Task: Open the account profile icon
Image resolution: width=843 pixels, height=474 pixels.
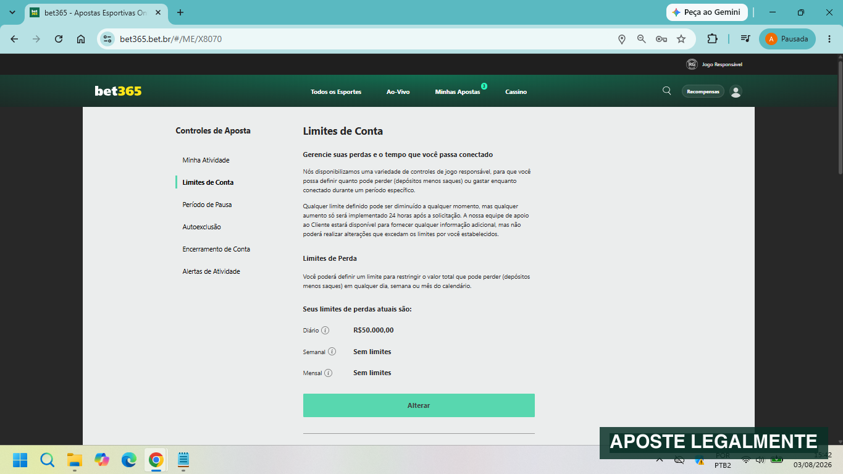Action: (736, 91)
